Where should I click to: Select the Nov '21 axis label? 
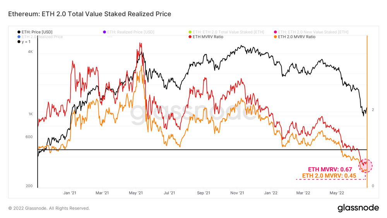(x=237, y=193)
